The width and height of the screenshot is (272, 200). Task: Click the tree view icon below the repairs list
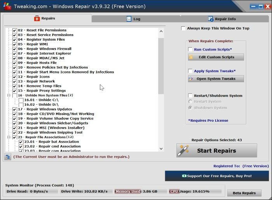[8, 157]
